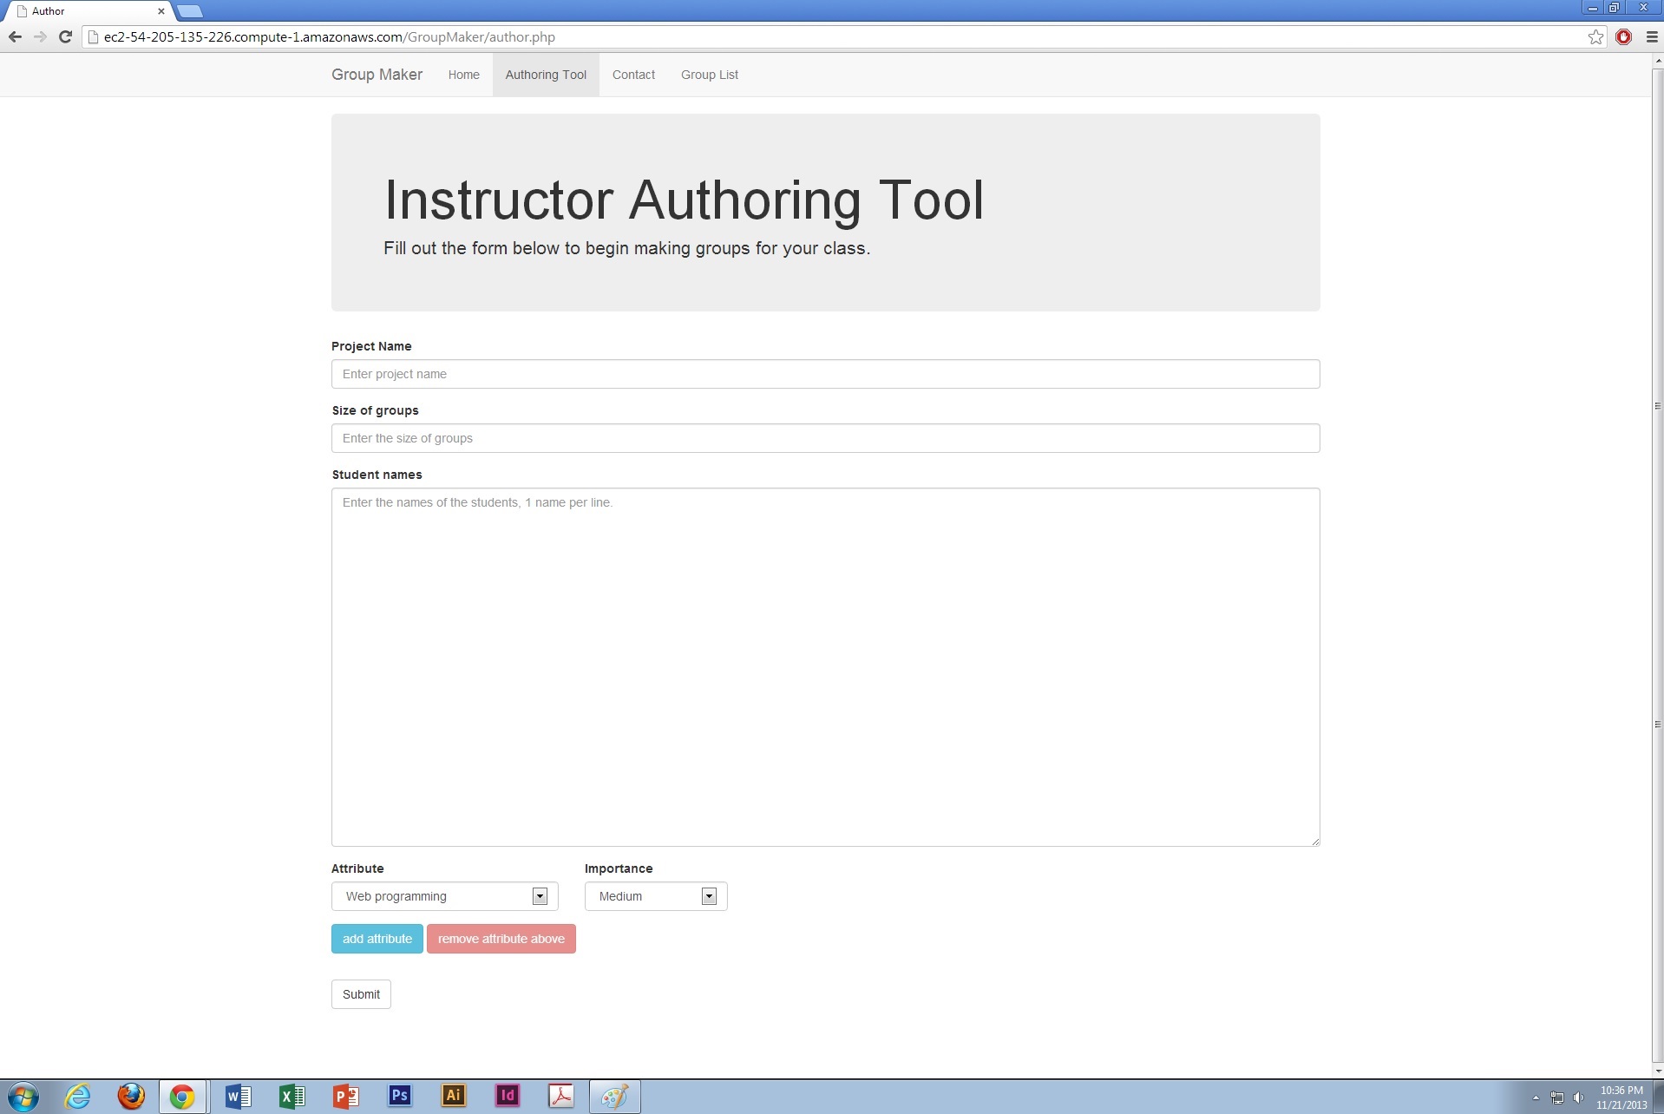
Task: Click the 'Fill out the form below' subtitle
Action: tap(626, 248)
